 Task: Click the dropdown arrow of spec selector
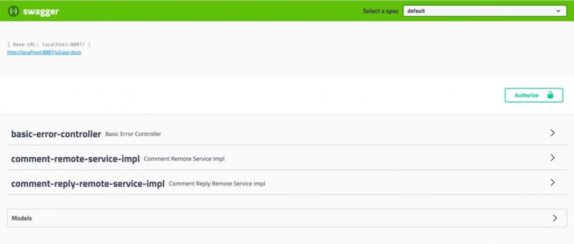click(x=558, y=11)
